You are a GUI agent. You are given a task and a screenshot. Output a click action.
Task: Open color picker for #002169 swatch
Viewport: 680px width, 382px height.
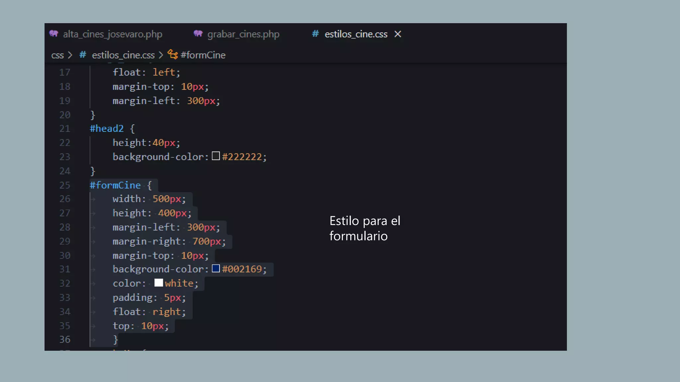tap(216, 269)
